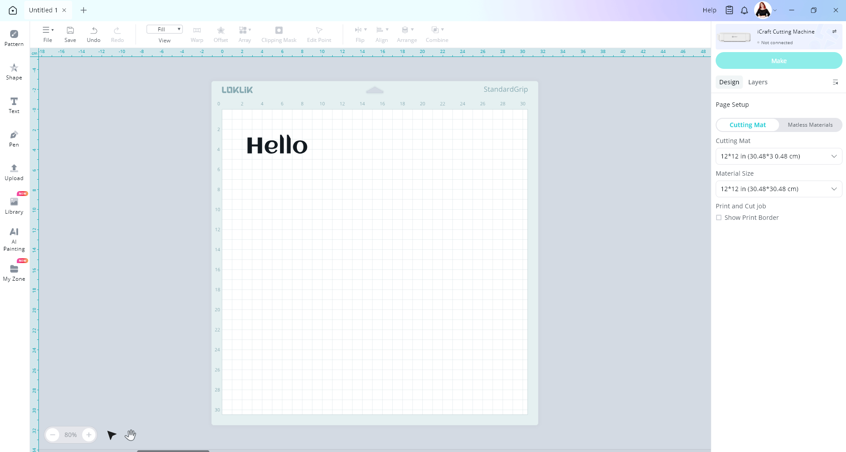Expand the Material Size dropdown
The image size is (846, 452).
pyautogui.click(x=778, y=189)
